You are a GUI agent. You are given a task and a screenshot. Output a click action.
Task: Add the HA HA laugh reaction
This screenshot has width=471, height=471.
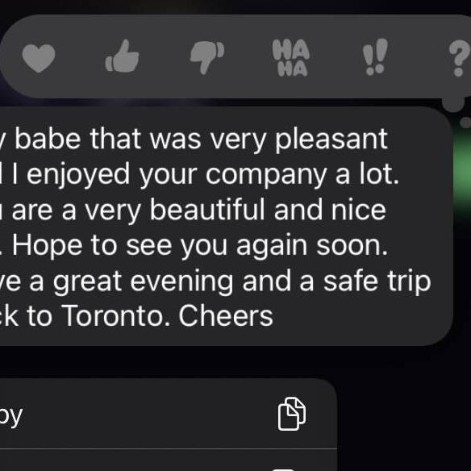point(291,58)
